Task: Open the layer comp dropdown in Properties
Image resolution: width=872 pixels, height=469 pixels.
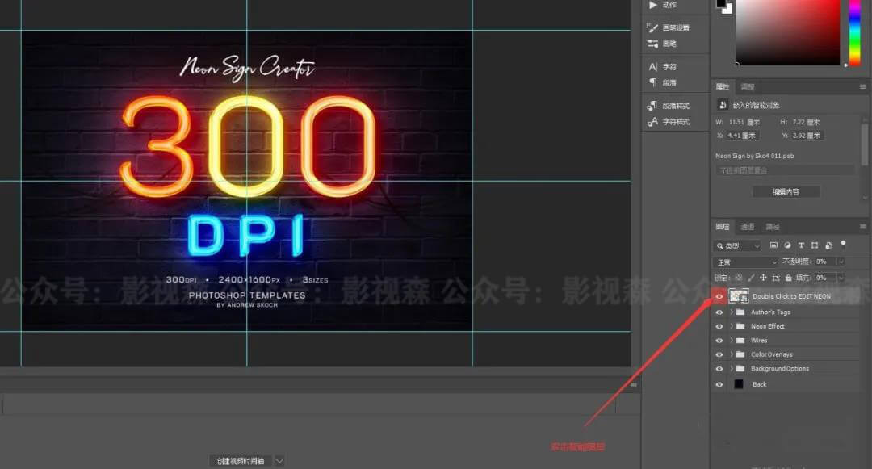Action: point(786,170)
